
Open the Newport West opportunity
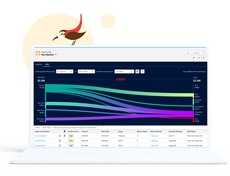[x=40, y=146]
